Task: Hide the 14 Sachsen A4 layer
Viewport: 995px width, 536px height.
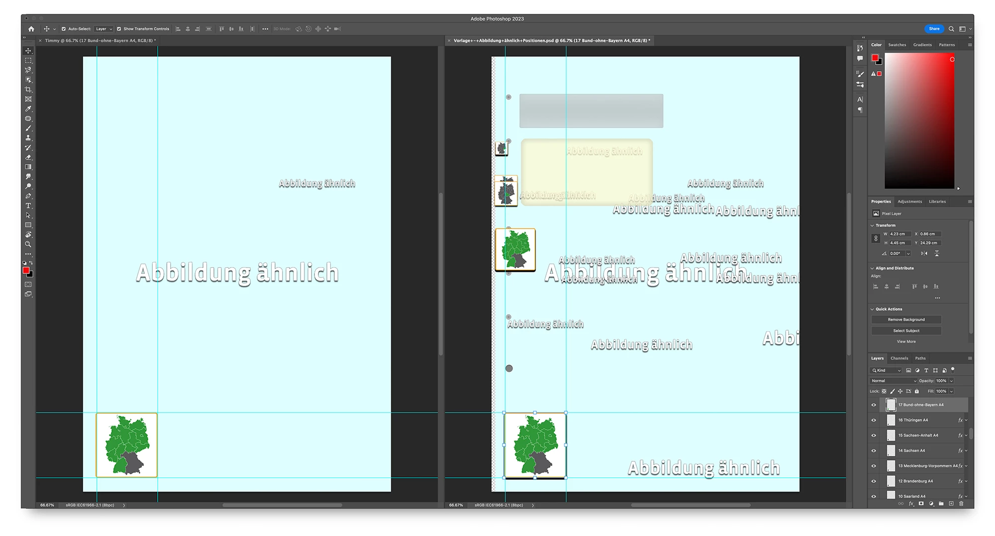Action: (x=874, y=450)
